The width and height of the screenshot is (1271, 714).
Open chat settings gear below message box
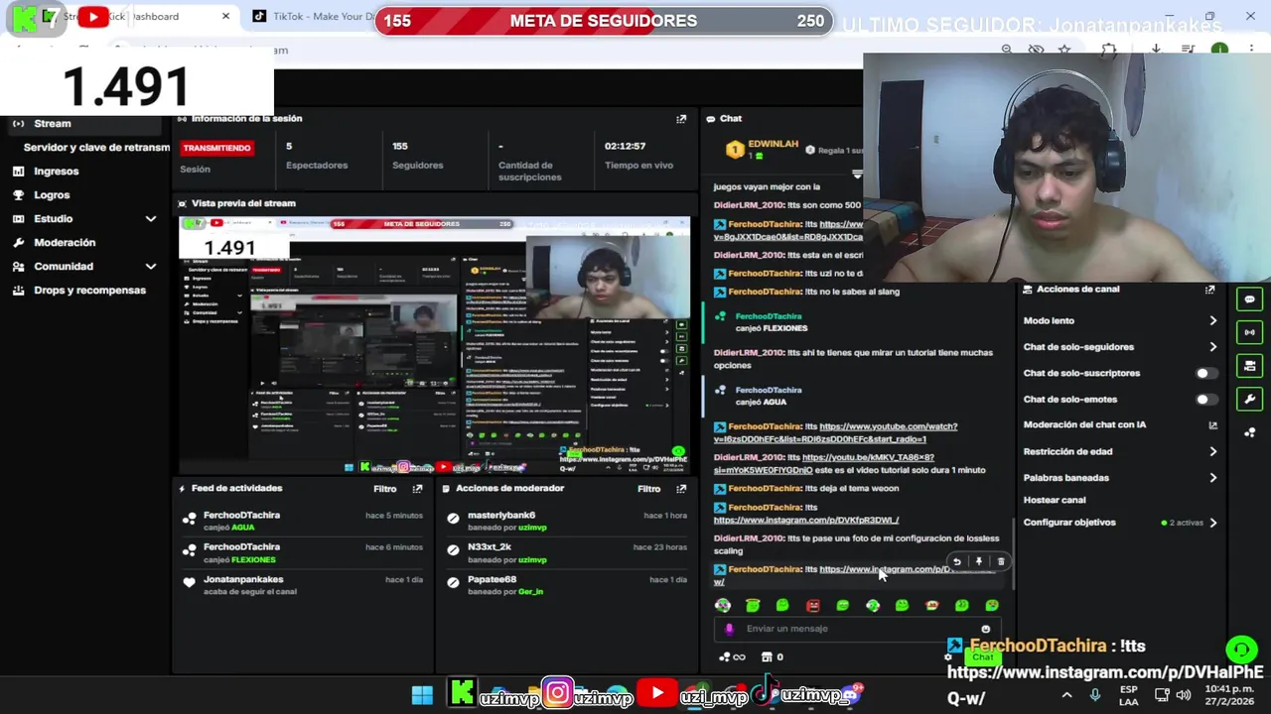[948, 656]
